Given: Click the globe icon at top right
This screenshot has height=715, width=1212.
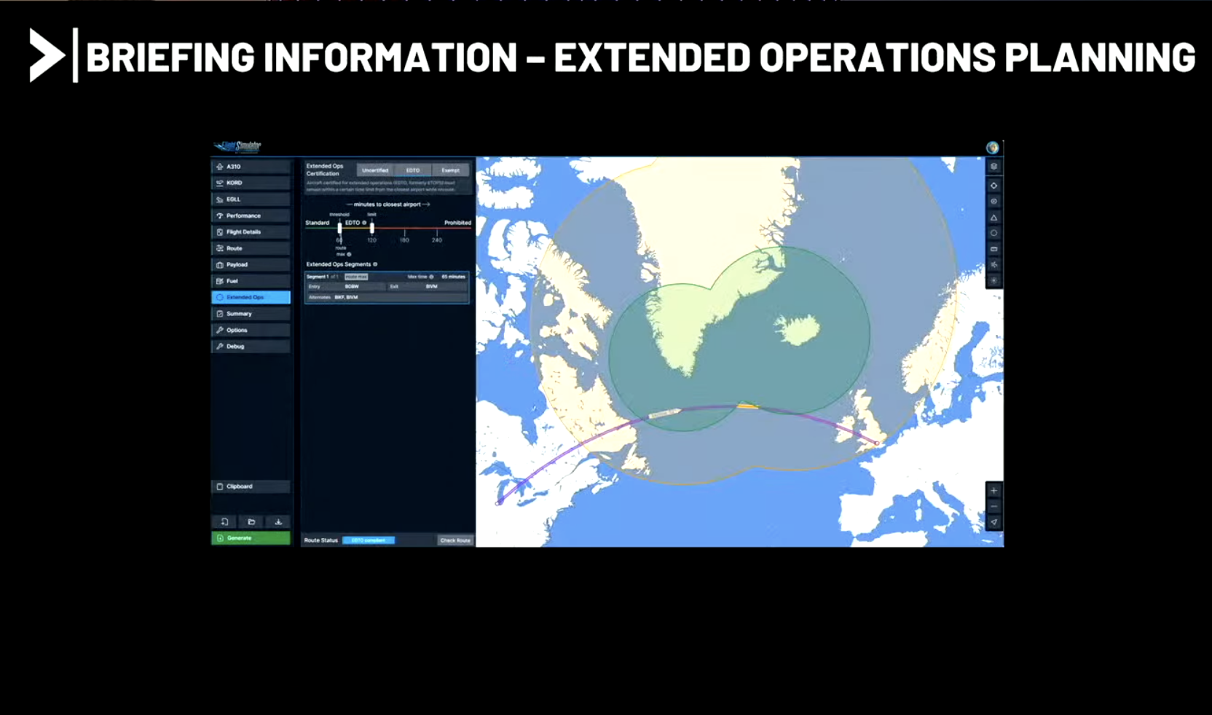Looking at the screenshot, I should (x=992, y=148).
